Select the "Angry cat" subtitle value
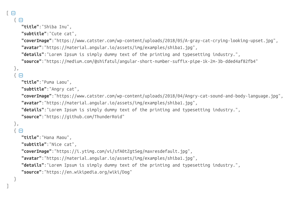The height and width of the screenshot is (200, 297). (x=63, y=89)
